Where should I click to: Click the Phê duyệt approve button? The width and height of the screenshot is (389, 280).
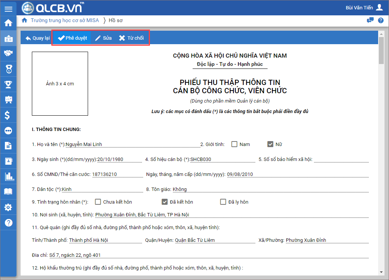click(72, 38)
